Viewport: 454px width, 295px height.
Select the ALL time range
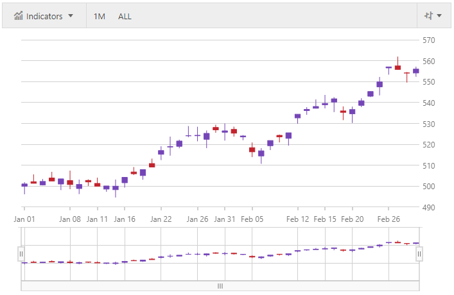point(125,16)
